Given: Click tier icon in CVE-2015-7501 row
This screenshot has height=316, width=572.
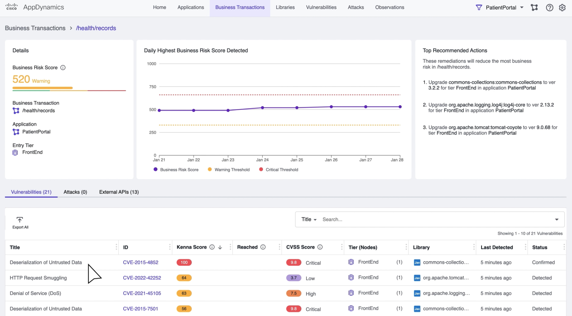Looking at the screenshot, I should tap(351, 308).
